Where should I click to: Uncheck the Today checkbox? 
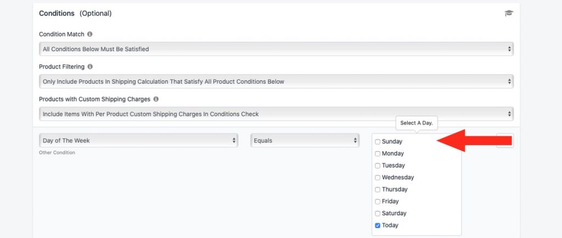[378, 225]
